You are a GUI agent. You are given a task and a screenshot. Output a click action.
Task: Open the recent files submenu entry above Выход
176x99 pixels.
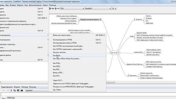pos(24,55)
